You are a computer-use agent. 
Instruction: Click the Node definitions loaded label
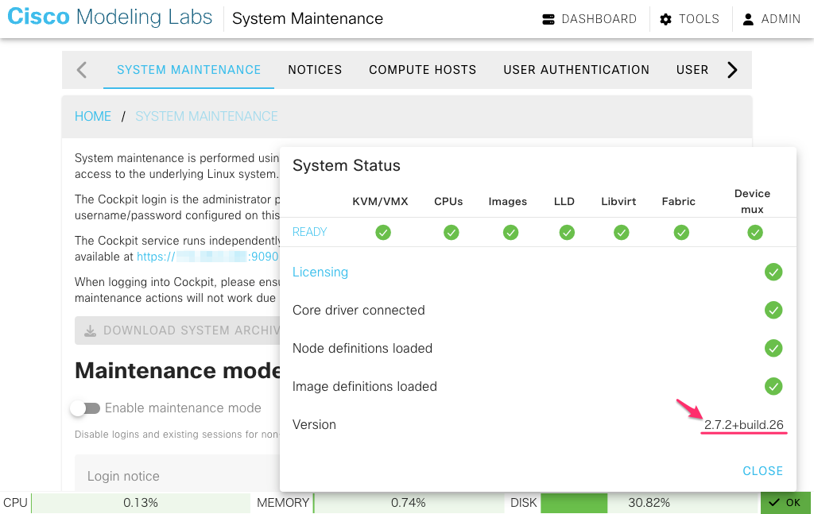pos(362,348)
